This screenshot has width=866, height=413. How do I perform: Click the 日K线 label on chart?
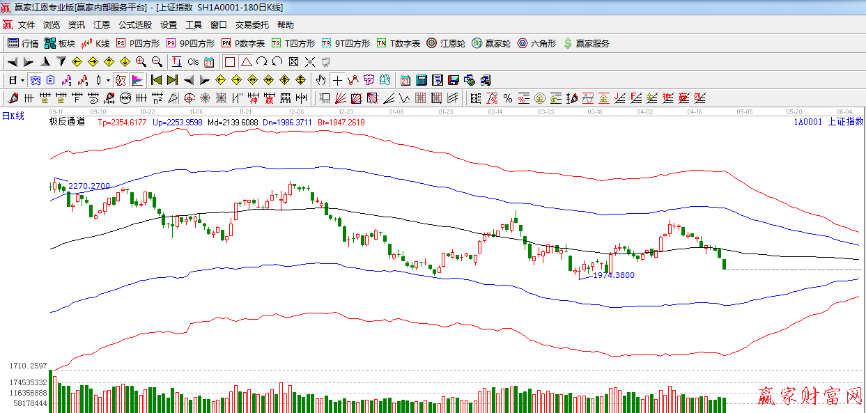(13, 116)
